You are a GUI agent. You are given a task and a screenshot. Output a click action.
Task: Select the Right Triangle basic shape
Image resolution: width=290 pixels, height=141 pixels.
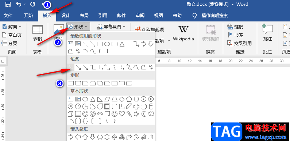(100, 99)
